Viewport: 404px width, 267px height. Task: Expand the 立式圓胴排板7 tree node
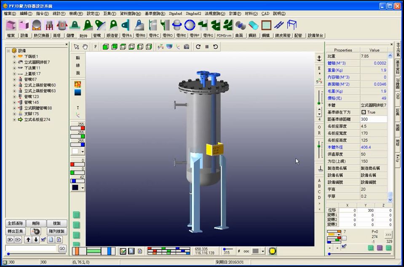coord(14,62)
